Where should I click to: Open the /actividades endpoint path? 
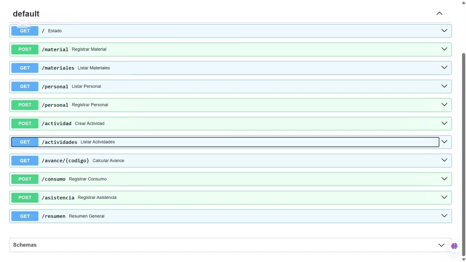[59, 142]
